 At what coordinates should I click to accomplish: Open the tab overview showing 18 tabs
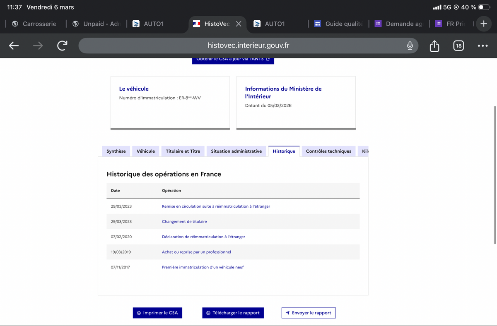point(458,46)
